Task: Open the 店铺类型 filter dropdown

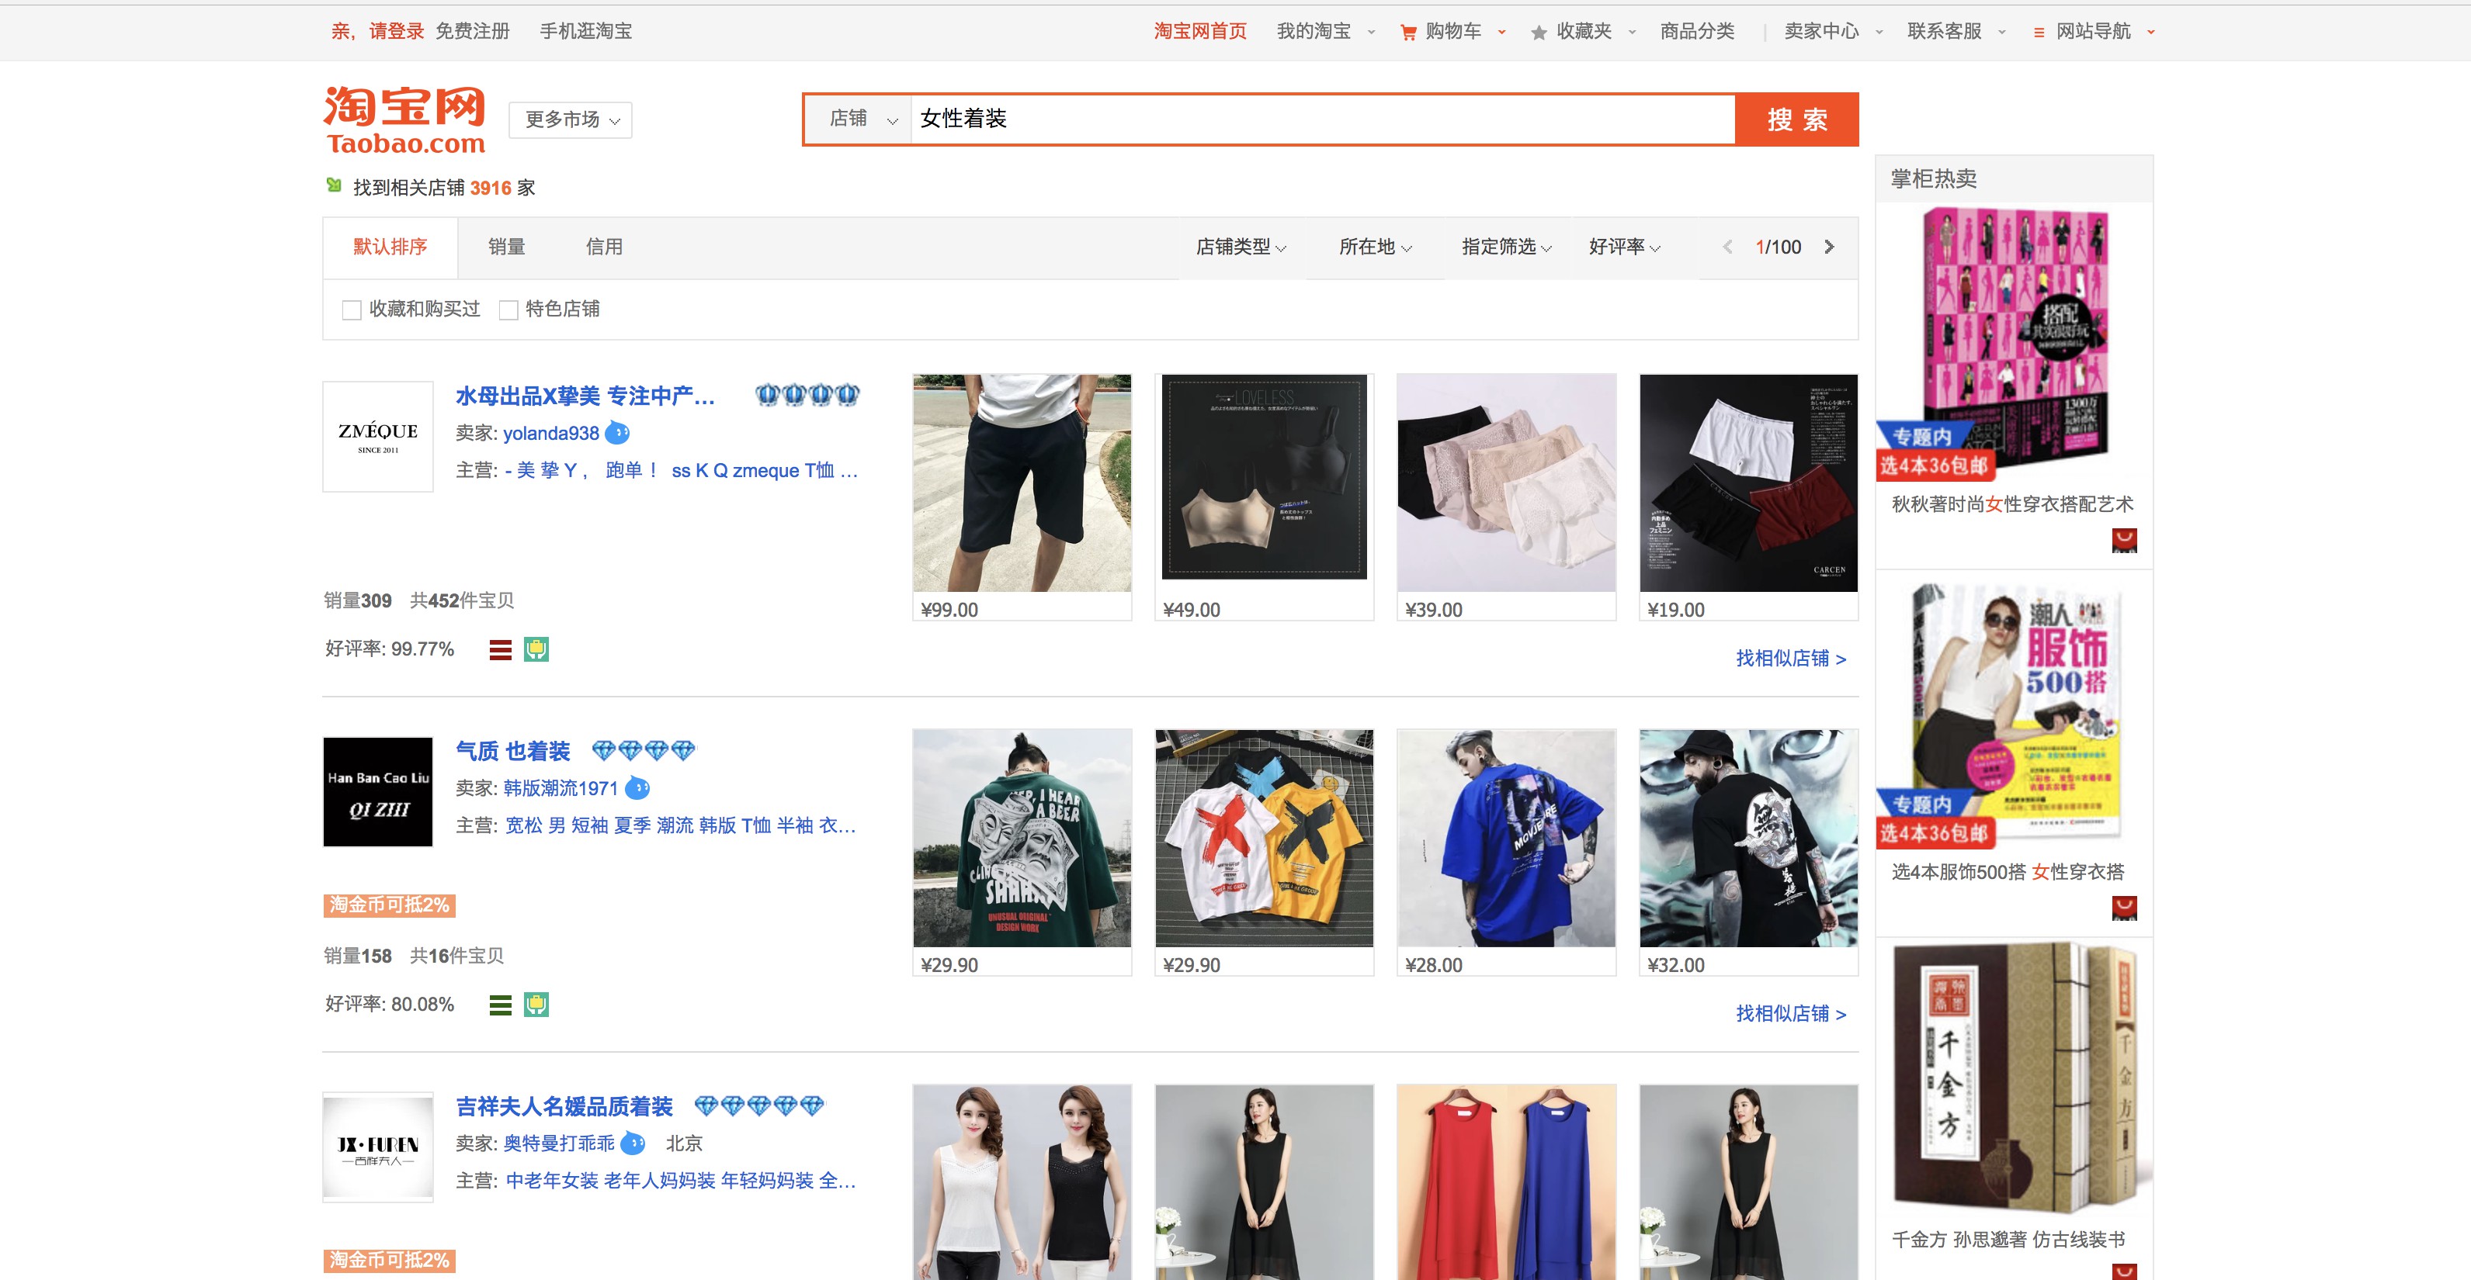Action: pos(1241,247)
